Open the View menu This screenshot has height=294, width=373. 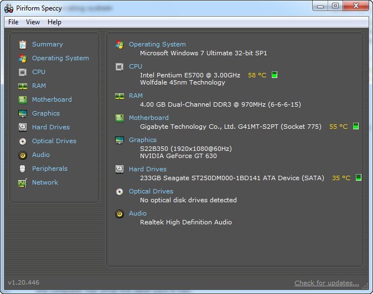click(33, 22)
